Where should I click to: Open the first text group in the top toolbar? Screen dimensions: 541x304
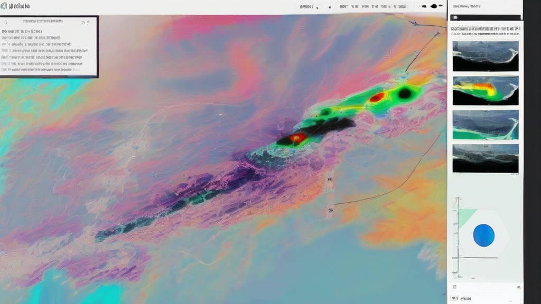click(x=306, y=7)
